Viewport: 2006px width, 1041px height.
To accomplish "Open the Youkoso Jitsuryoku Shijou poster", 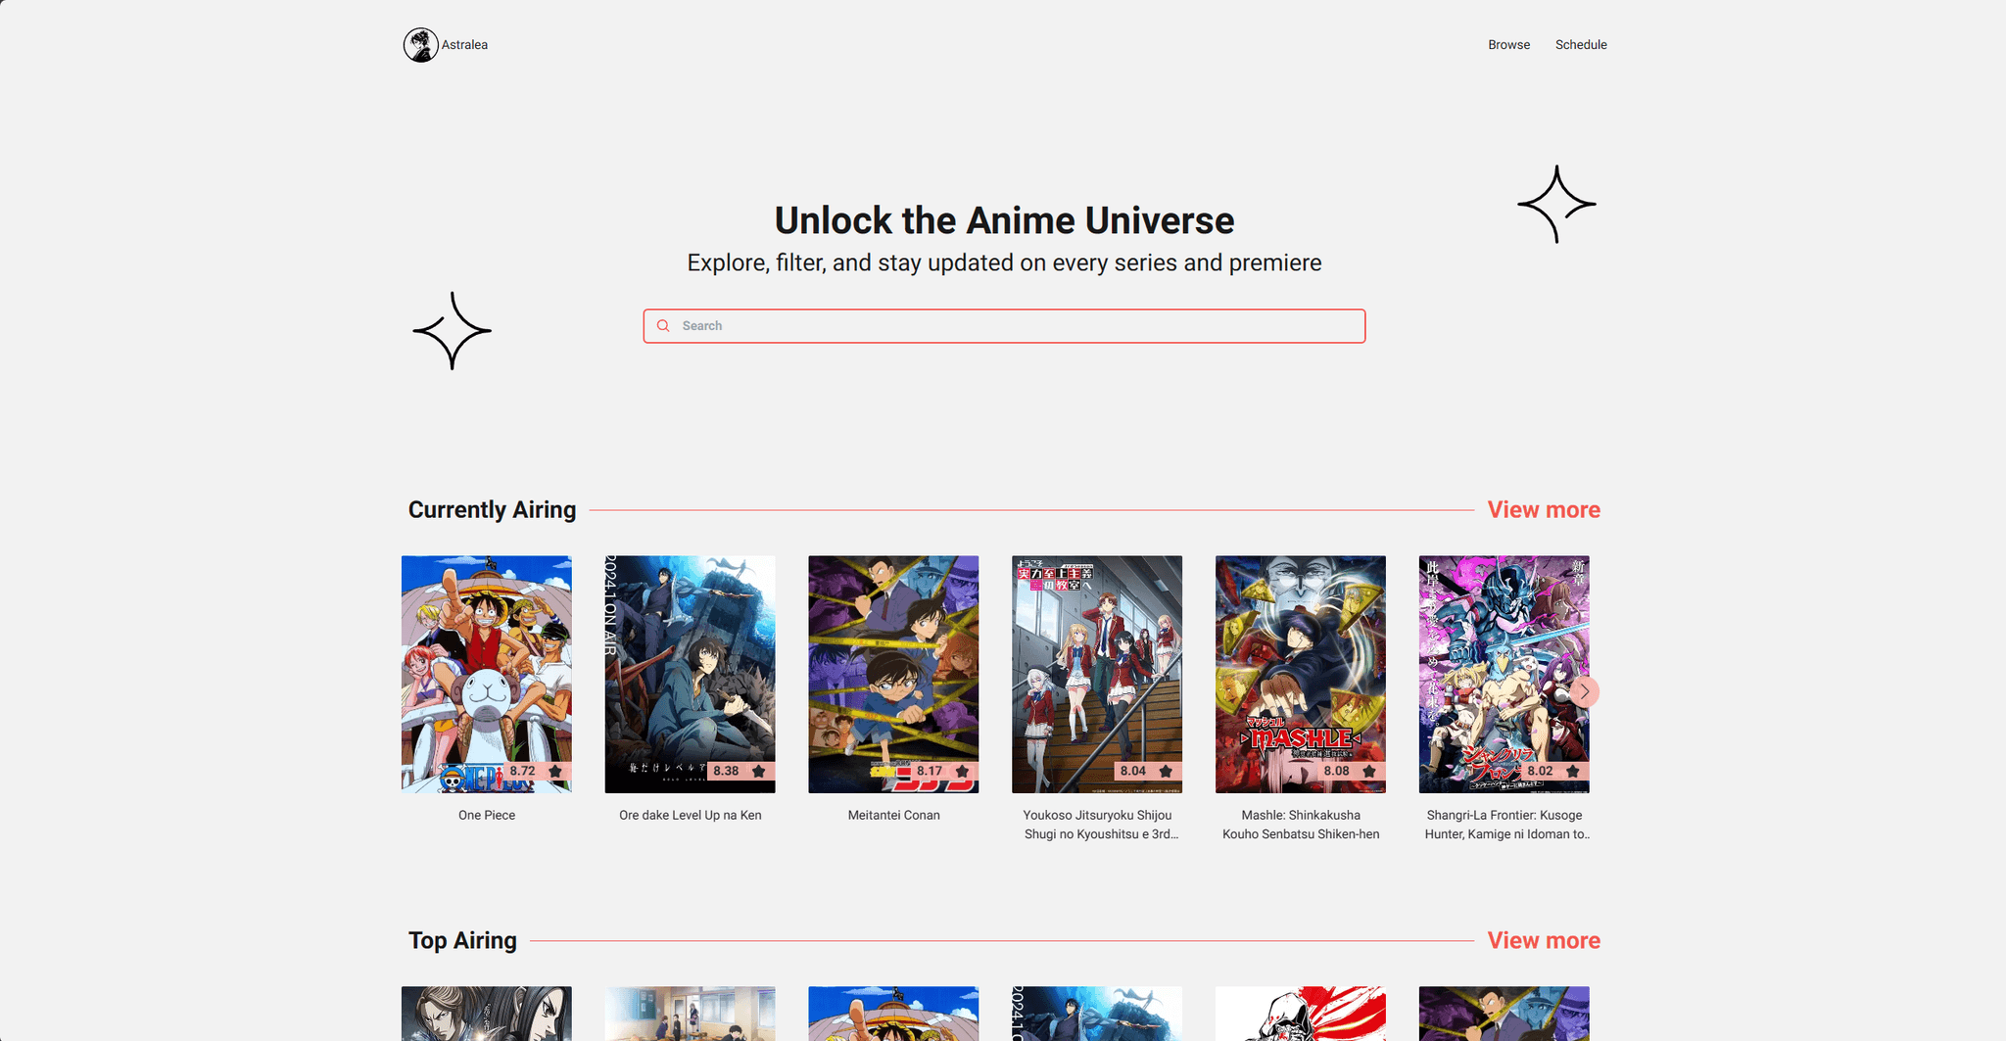I will click(1097, 675).
